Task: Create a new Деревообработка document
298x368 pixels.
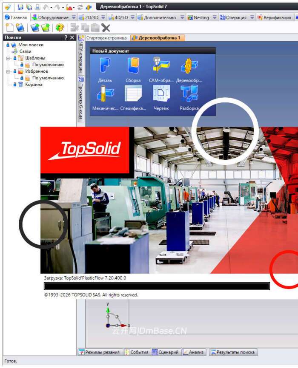Action: tap(189, 69)
